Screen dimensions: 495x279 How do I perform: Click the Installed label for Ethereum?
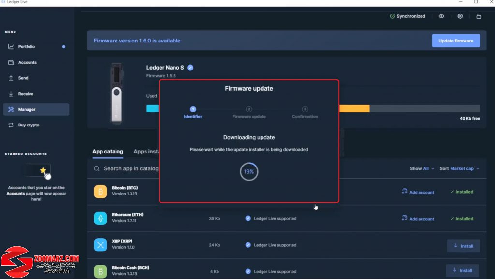click(x=462, y=219)
